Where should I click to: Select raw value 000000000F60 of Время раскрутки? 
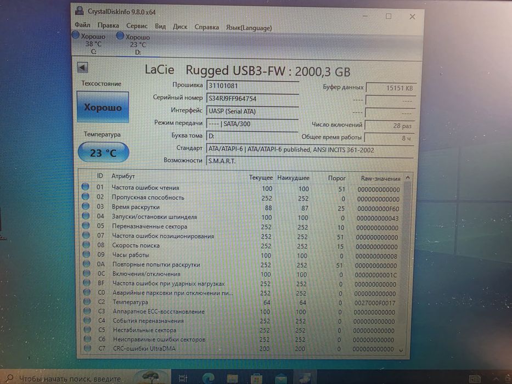point(378,208)
